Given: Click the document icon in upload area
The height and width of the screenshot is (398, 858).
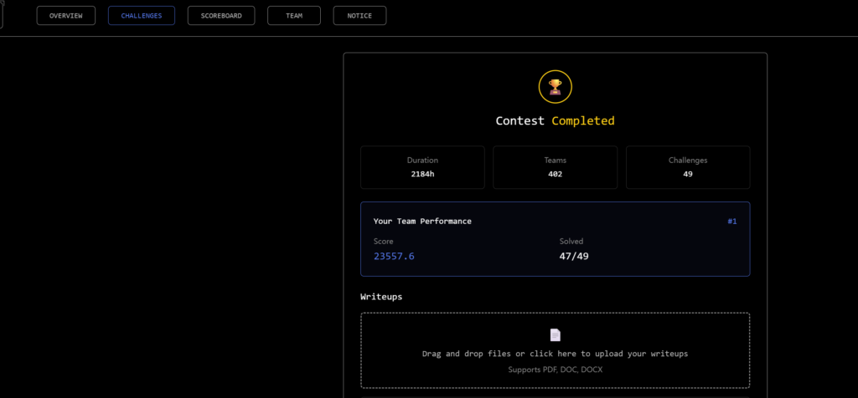Looking at the screenshot, I should coord(555,335).
